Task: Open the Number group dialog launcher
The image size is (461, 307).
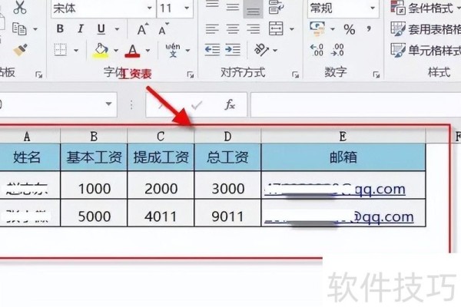Action: pyautogui.click(x=376, y=75)
